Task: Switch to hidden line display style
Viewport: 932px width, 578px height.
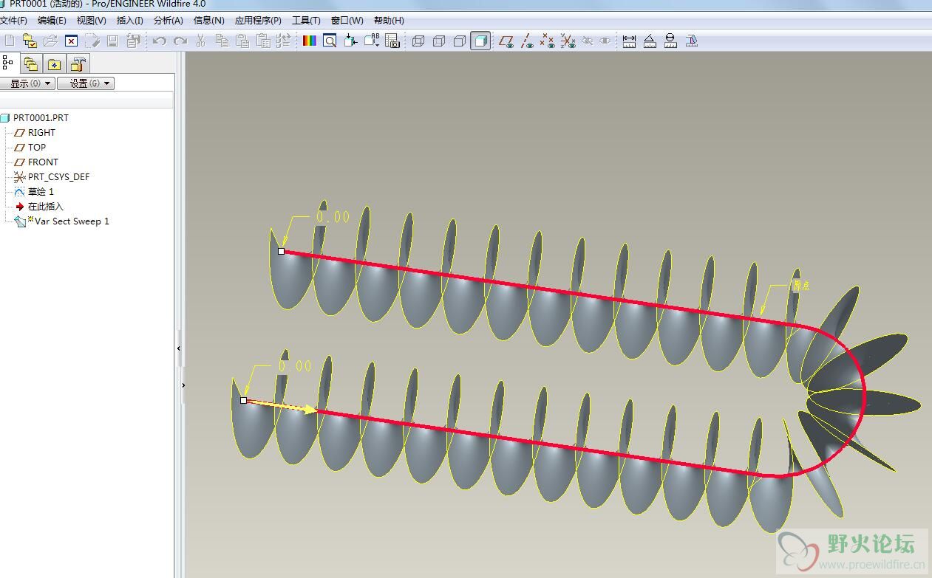Action: point(439,41)
